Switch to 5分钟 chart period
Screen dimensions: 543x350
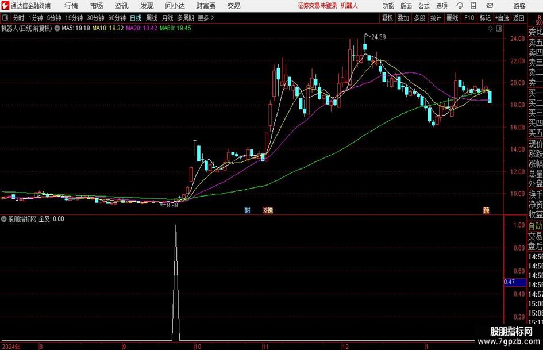coord(54,18)
